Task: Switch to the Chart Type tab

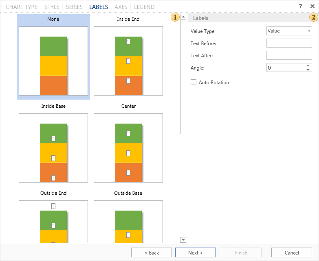Action: coord(21,7)
